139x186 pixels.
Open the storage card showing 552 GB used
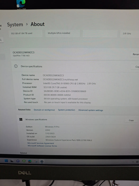25,33
